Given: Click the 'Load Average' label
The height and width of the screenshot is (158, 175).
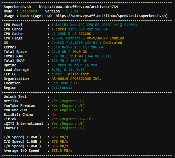Looking at the screenshot, I should (16, 70).
